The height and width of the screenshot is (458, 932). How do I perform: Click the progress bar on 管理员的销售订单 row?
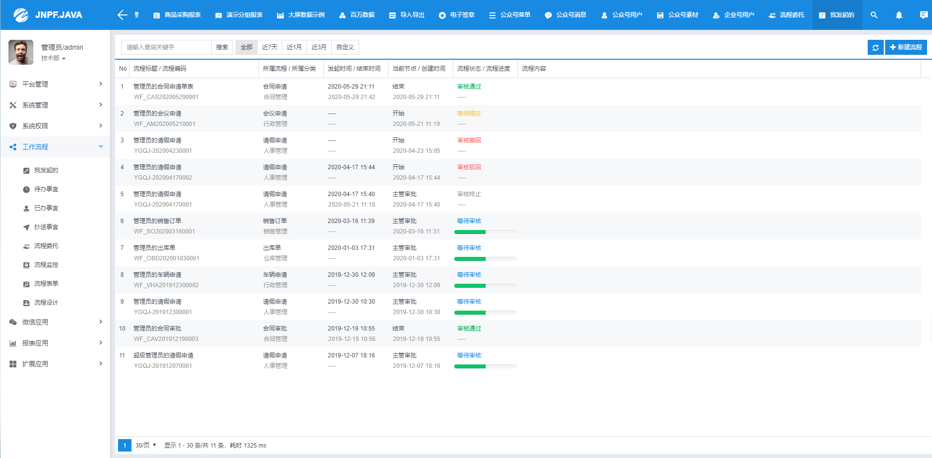[485, 231]
